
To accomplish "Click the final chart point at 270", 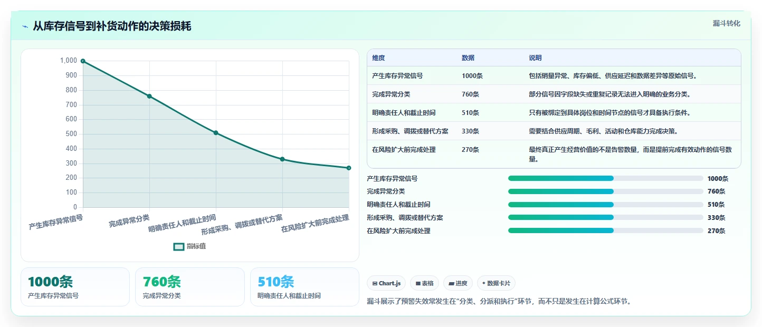I will [x=349, y=168].
